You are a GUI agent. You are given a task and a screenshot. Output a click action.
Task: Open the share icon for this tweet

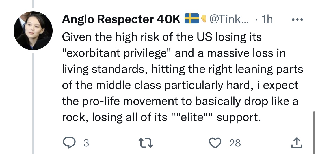(x=297, y=143)
